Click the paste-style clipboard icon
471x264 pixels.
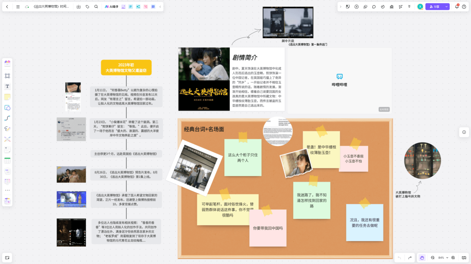348,7
